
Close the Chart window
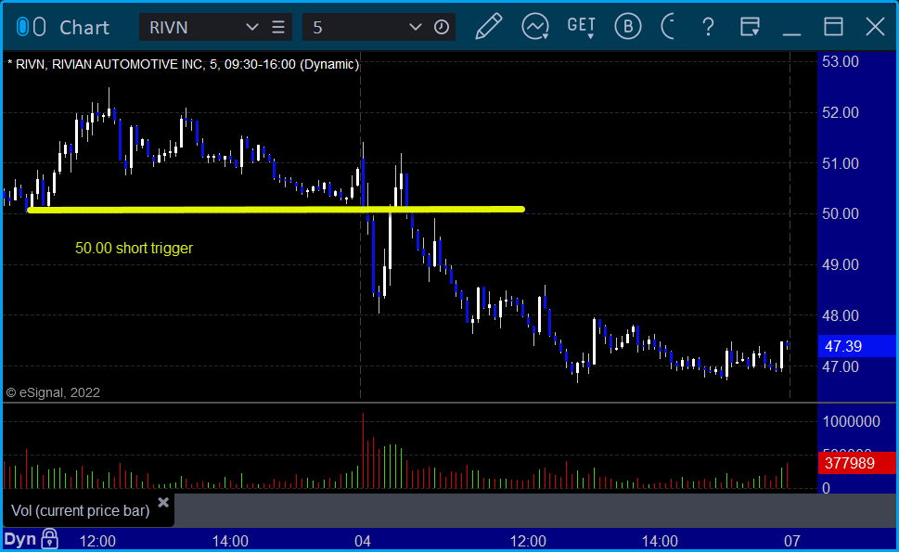(875, 27)
